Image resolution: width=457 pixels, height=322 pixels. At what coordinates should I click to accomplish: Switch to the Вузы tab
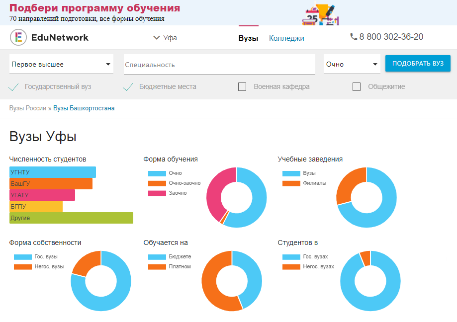[x=248, y=38]
